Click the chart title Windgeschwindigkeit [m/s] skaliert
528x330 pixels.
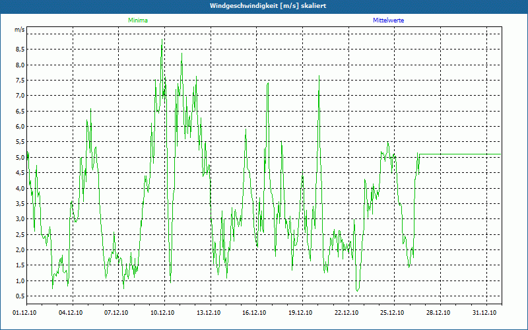[x=268, y=6]
